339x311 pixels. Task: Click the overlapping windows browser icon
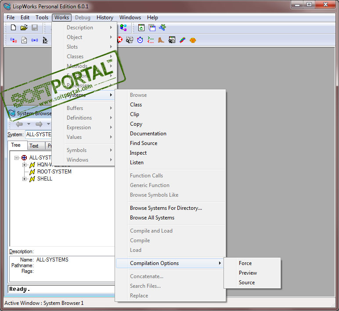click(152, 28)
